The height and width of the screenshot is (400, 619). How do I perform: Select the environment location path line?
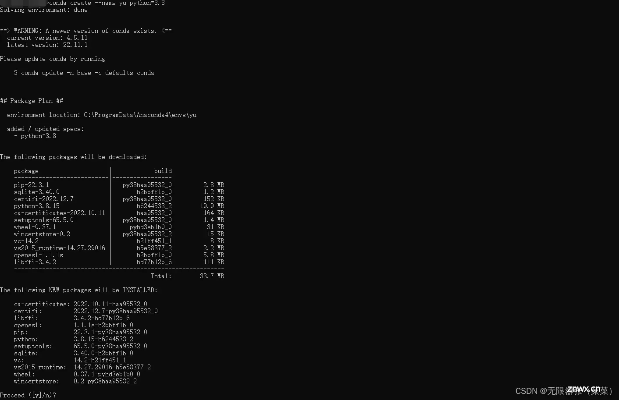point(102,115)
